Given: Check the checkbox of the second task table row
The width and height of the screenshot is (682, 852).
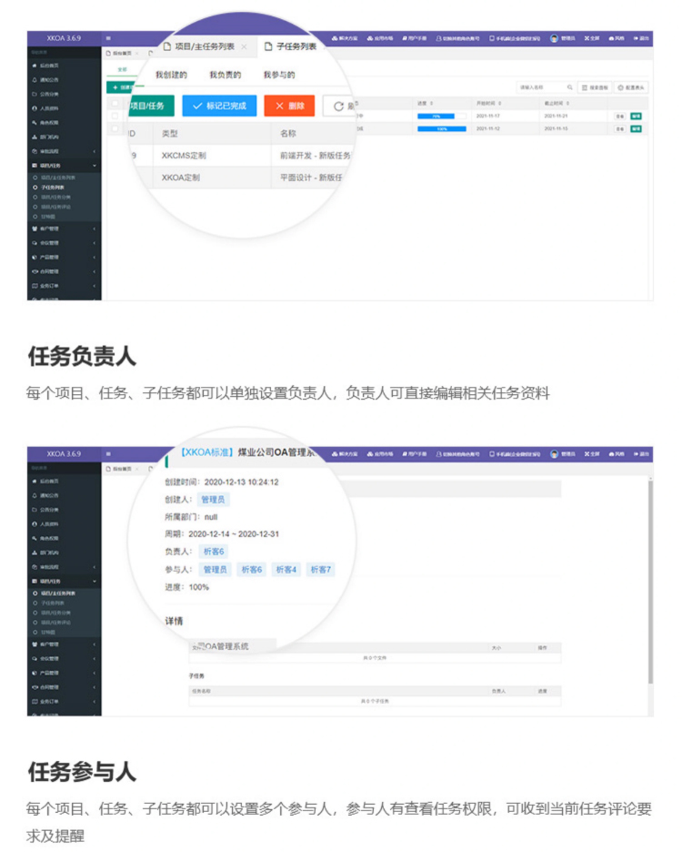Looking at the screenshot, I should 114,129.
